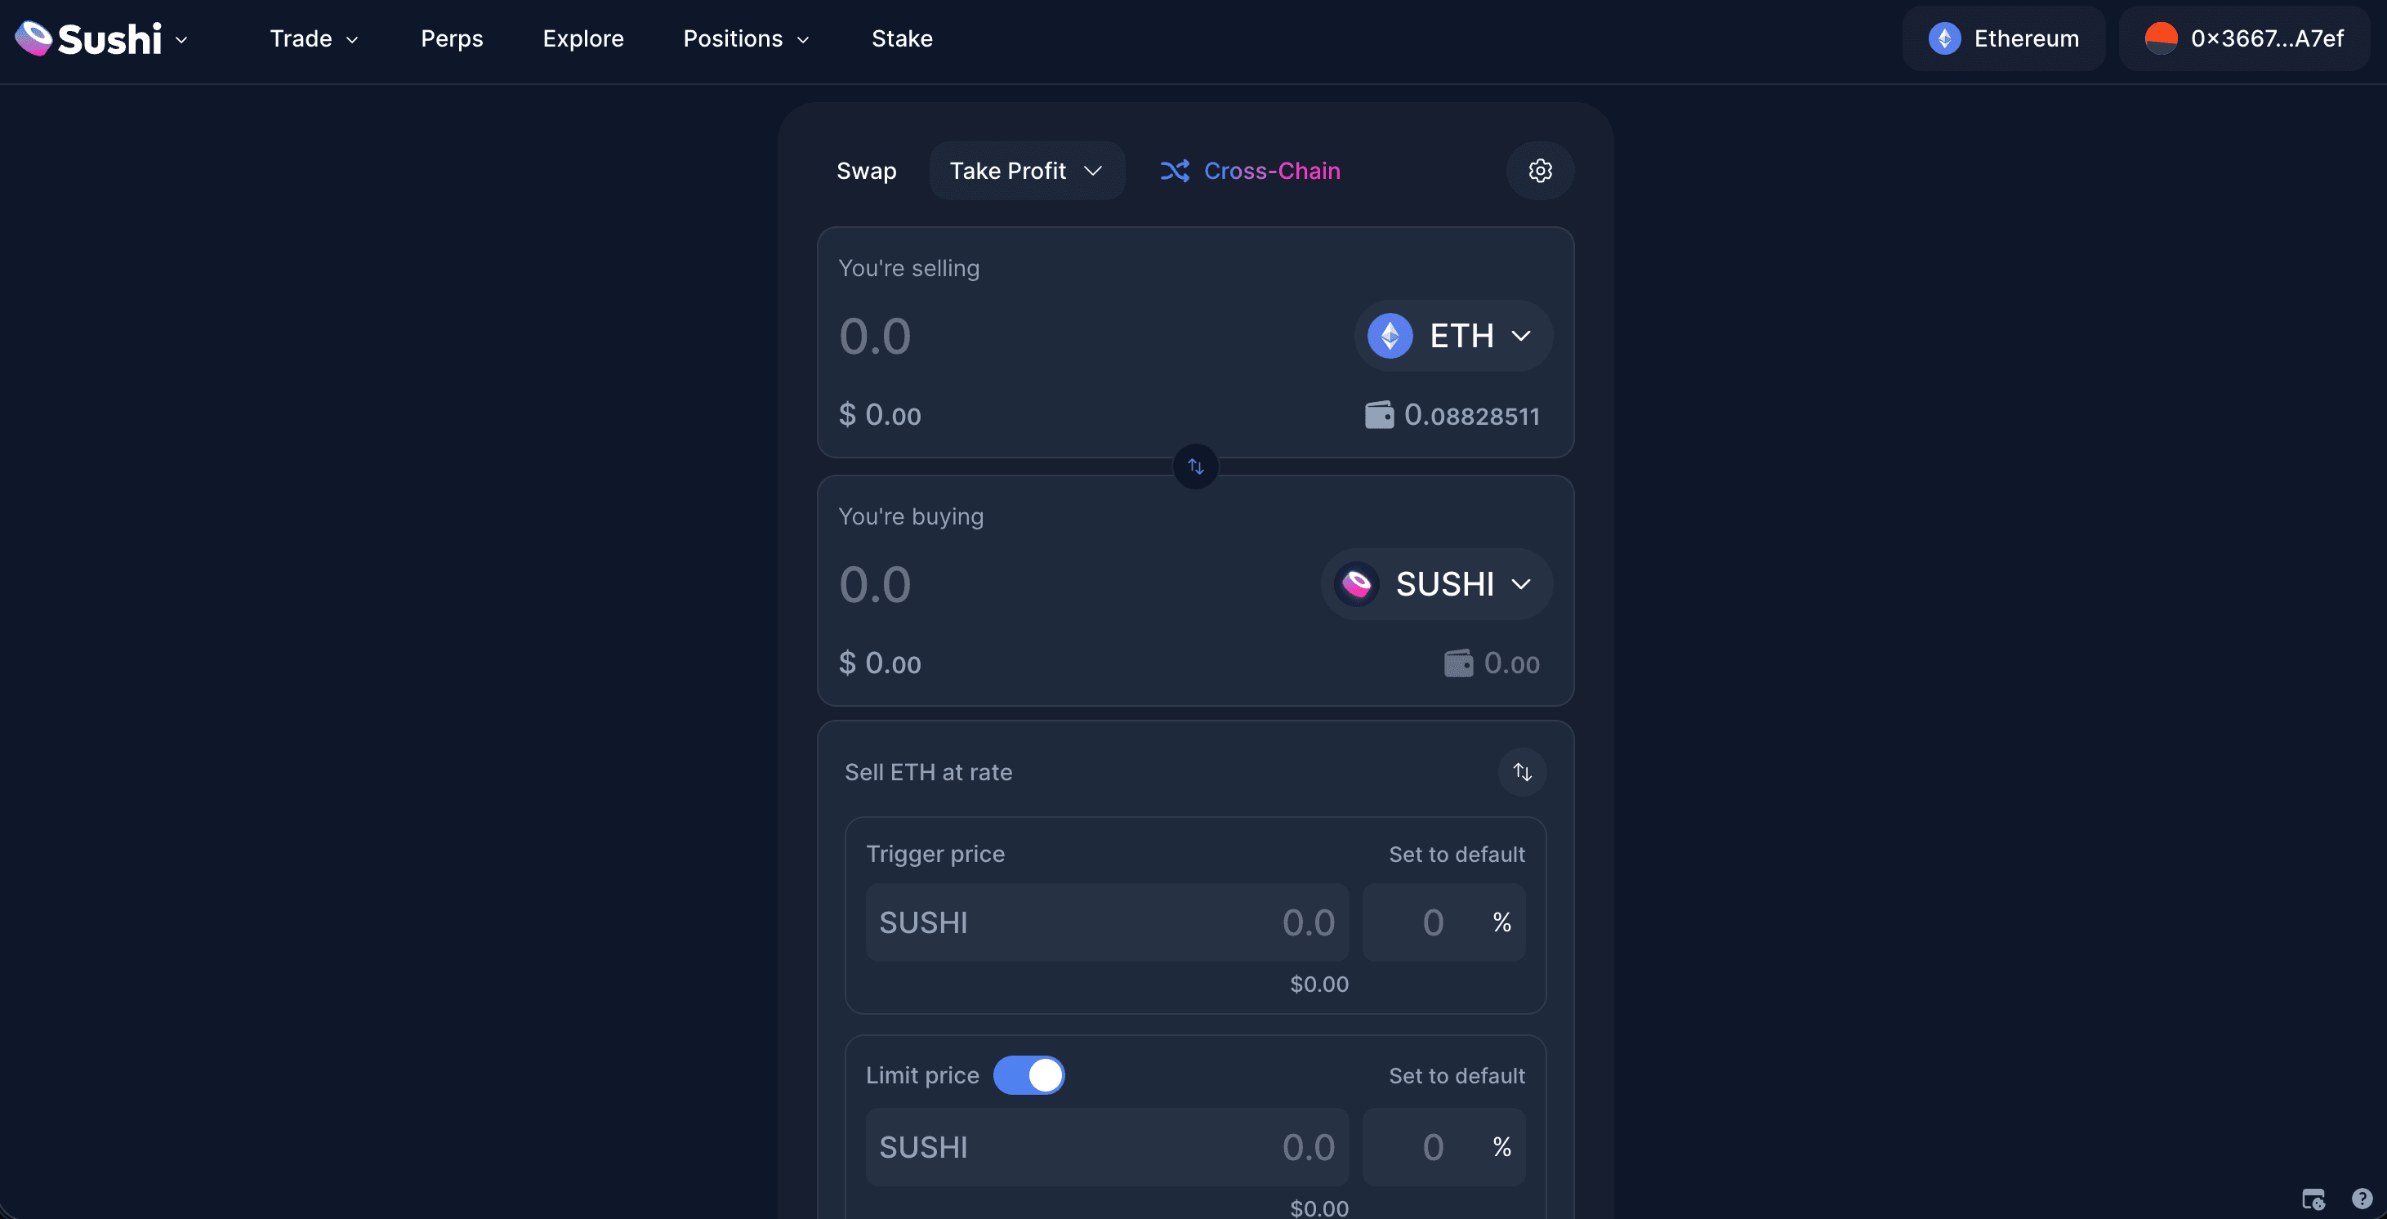
Task: Open the Ethereum network selector
Action: pyautogui.click(x=2003, y=38)
